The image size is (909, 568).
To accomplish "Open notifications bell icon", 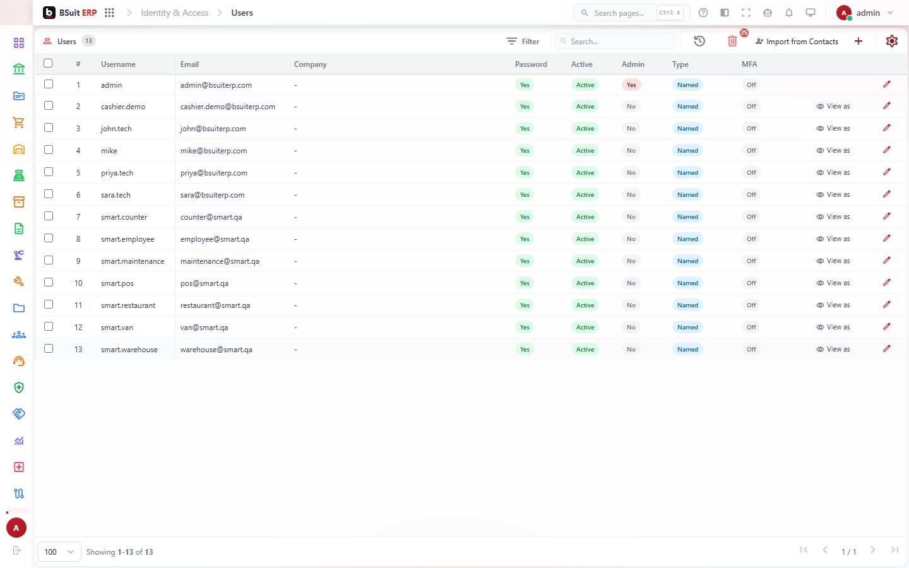I will coord(789,13).
